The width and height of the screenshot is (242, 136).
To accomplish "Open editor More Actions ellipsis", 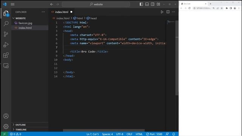I will 174,12.
